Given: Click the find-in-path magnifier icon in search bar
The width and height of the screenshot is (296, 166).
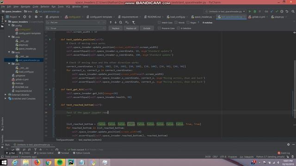Looking at the screenshot, I should click(121, 23).
